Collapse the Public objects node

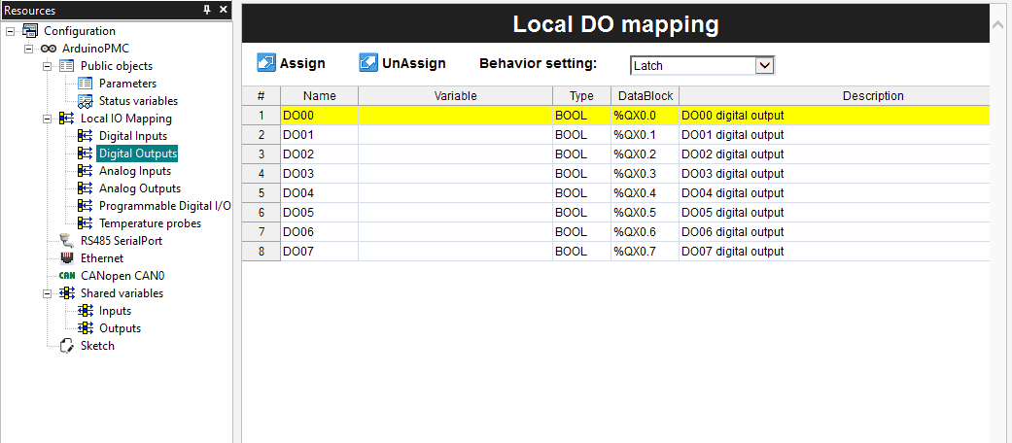coord(47,66)
